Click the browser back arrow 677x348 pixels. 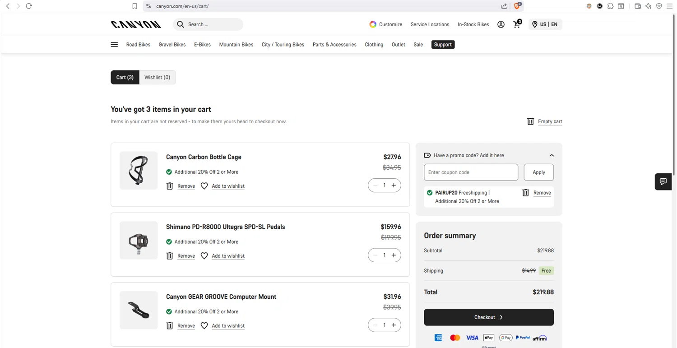click(x=8, y=6)
